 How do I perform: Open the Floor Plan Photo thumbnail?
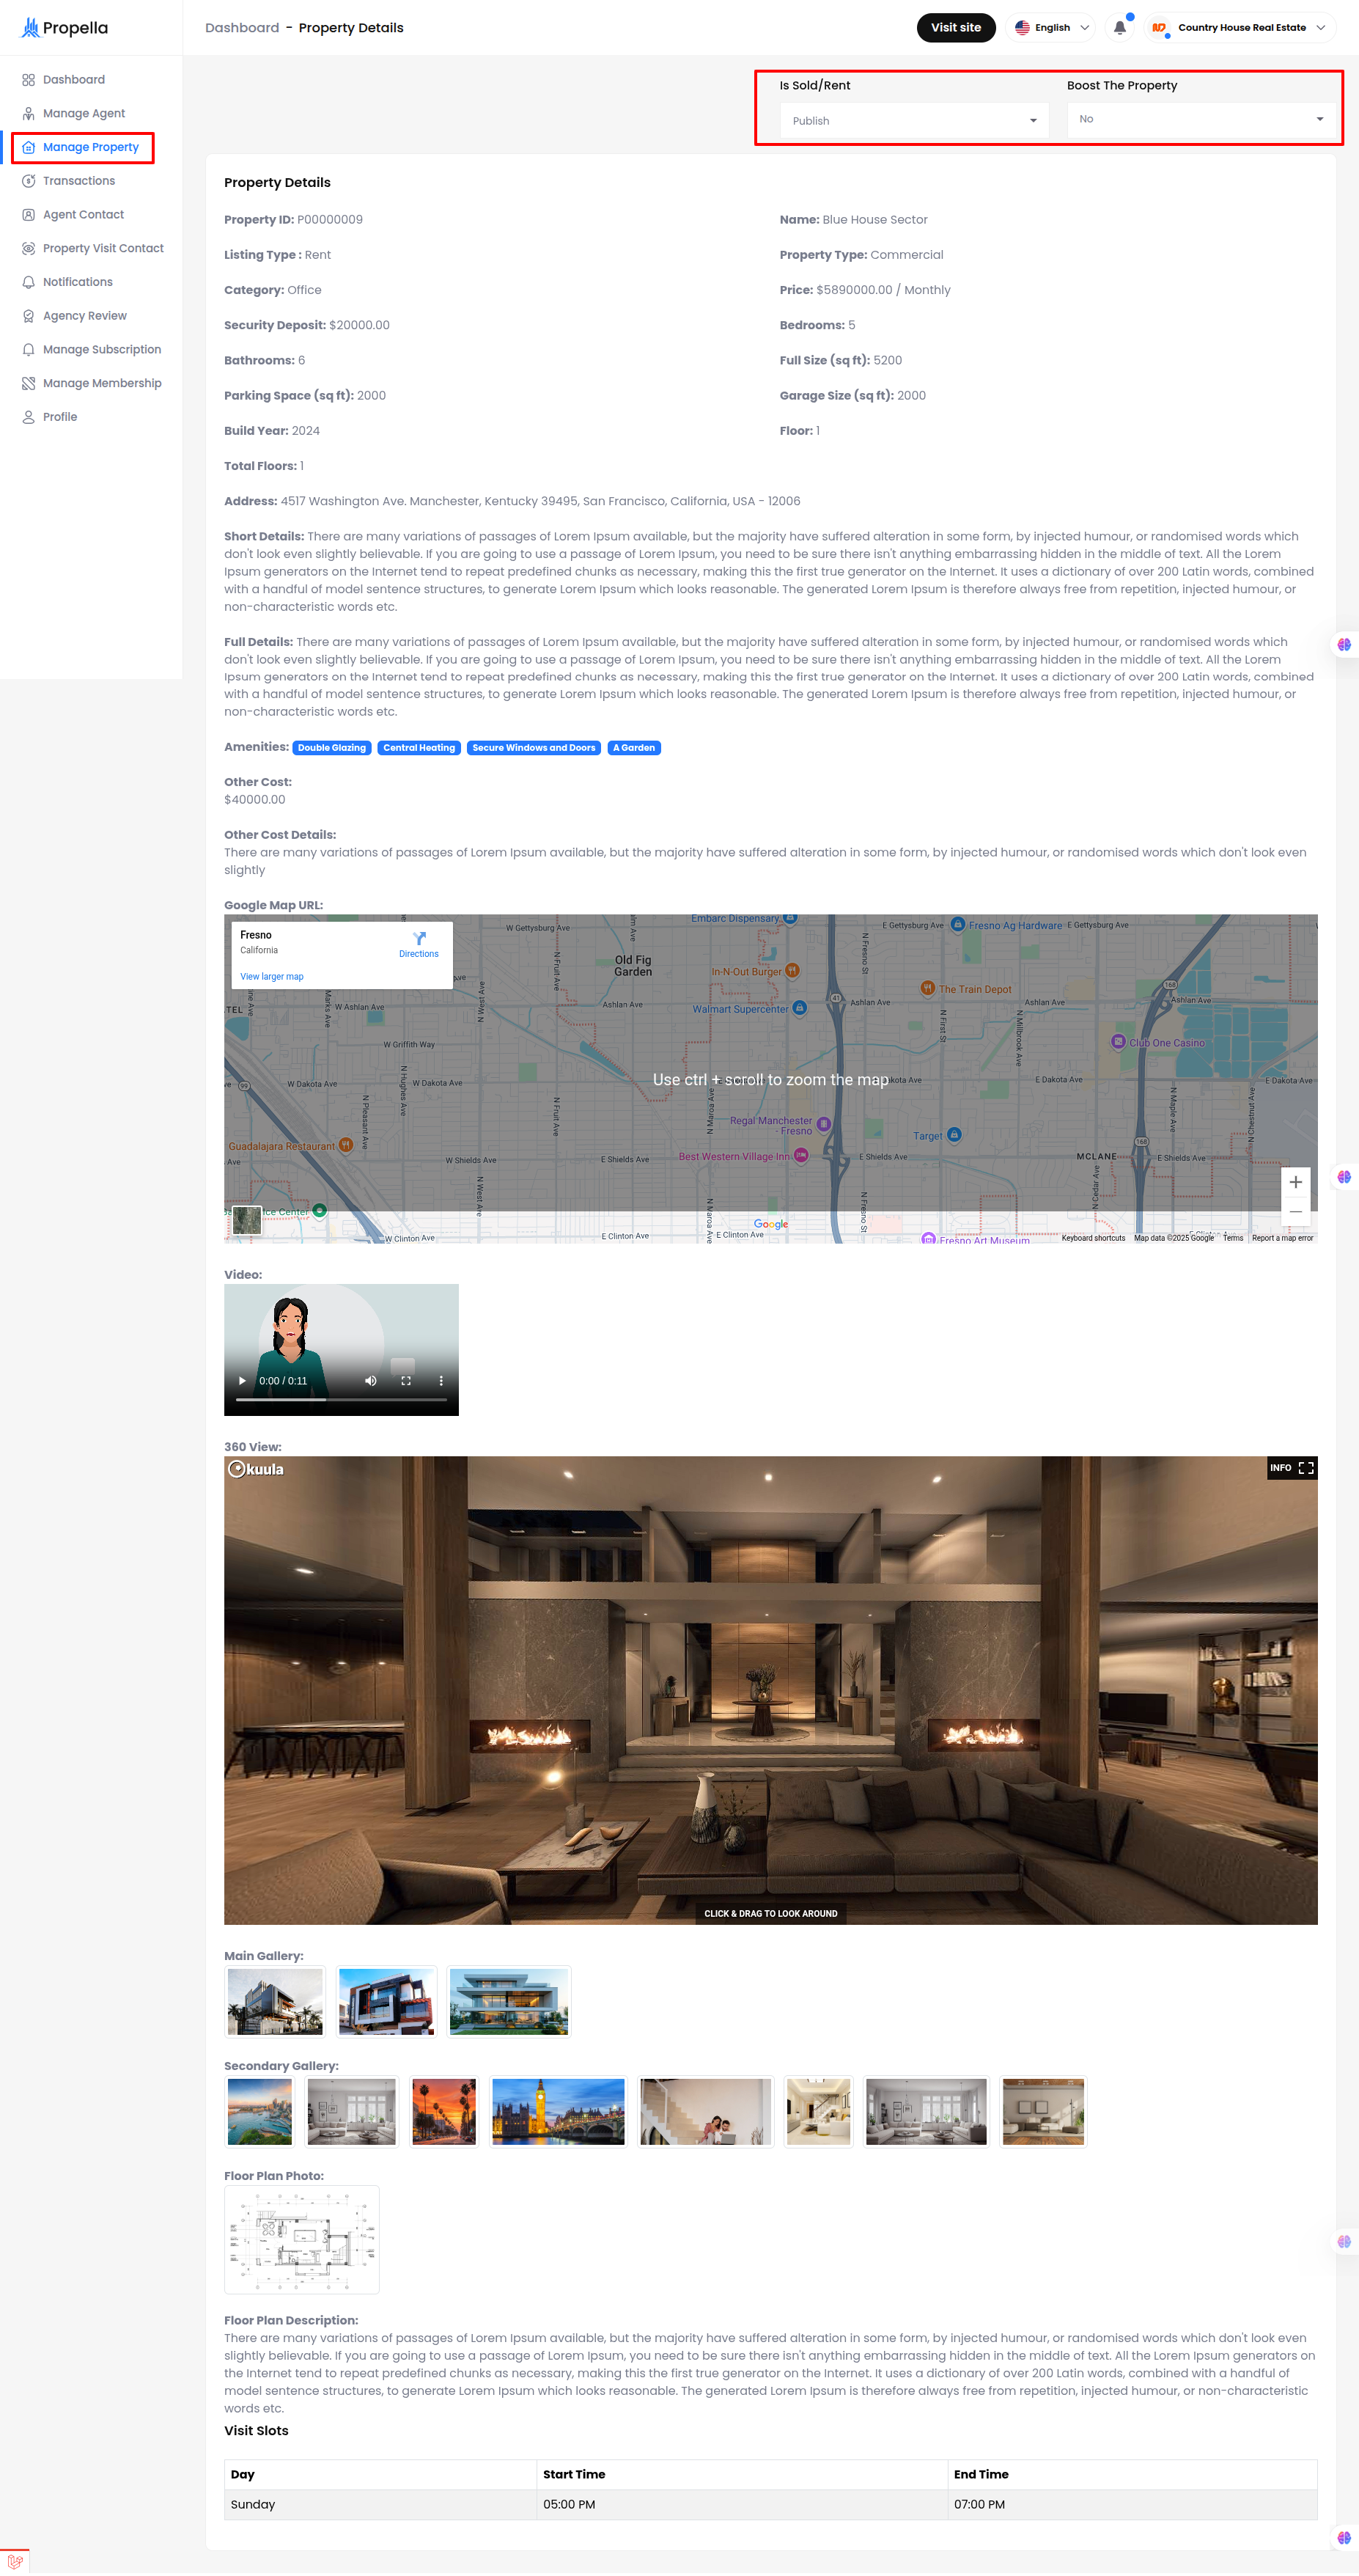pyautogui.click(x=302, y=2240)
